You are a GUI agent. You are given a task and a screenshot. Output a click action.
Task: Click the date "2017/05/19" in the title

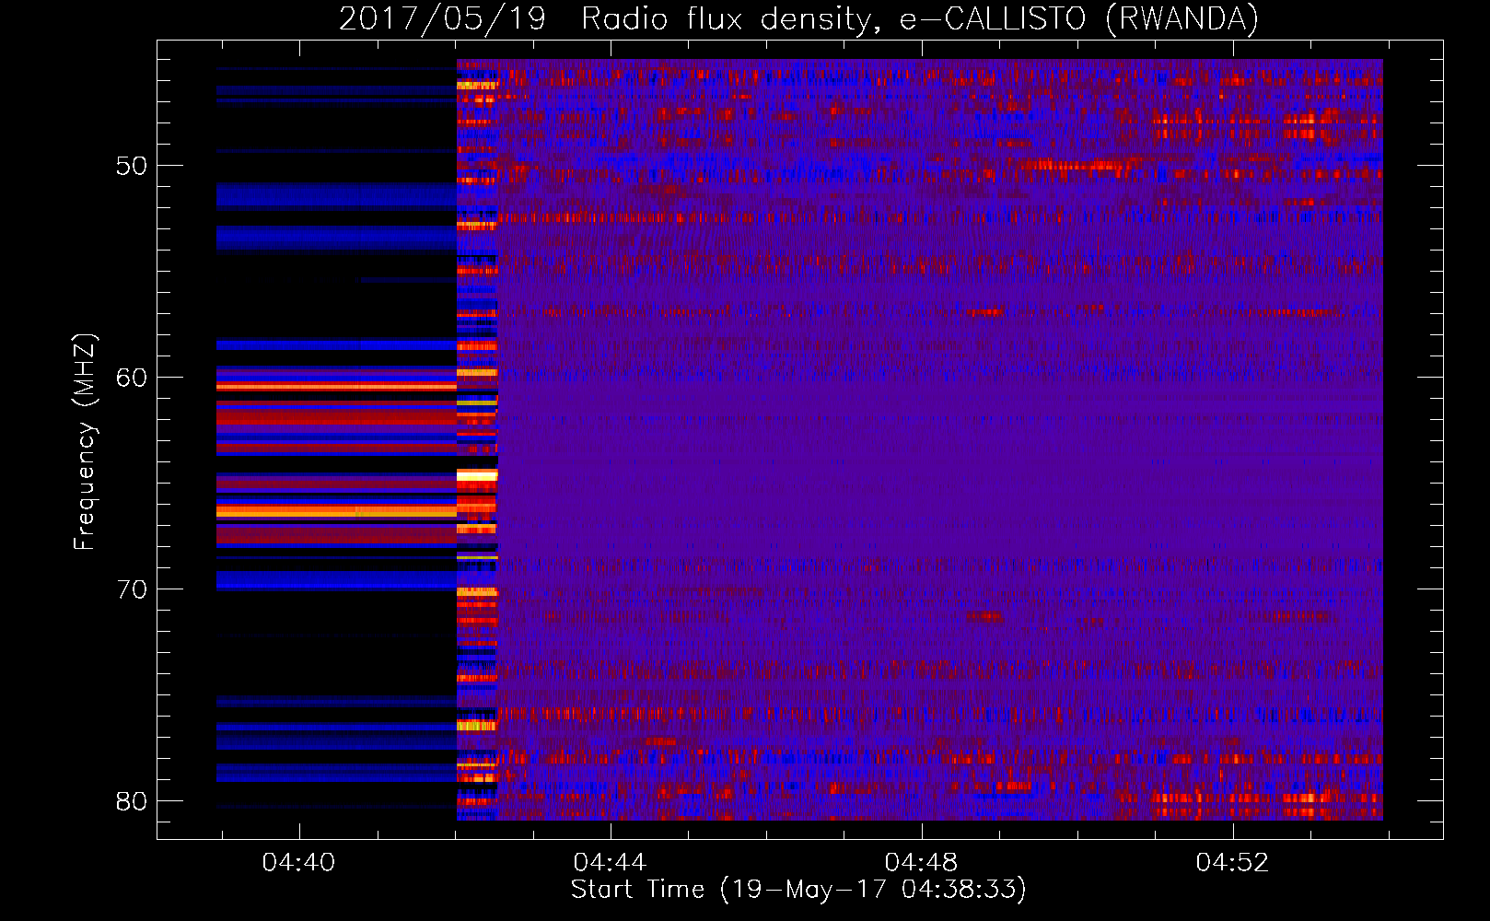(x=442, y=19)
